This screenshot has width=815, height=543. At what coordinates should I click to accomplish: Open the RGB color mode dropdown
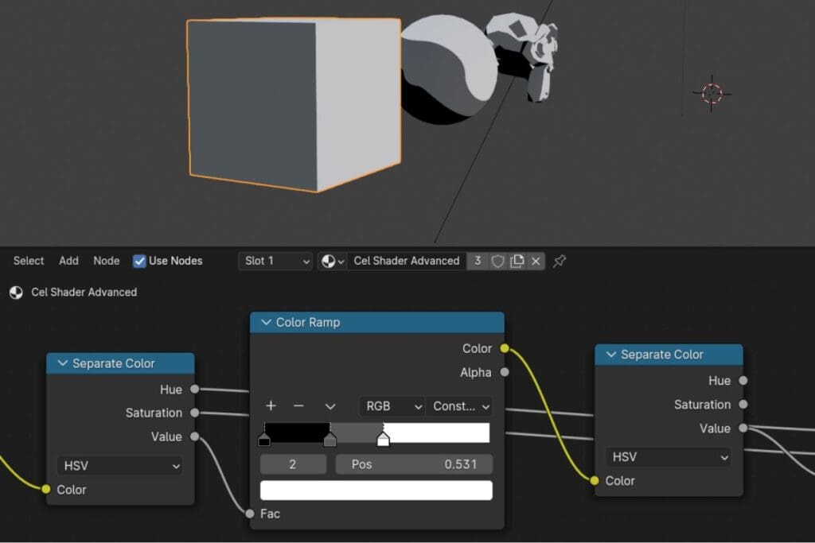pyautogui.click(x=392, y=406)
